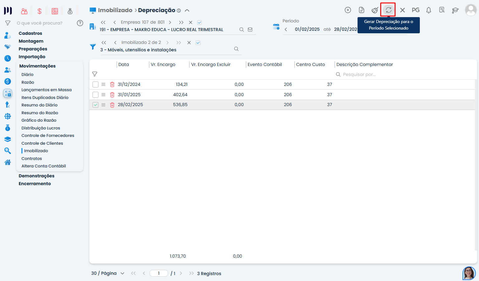
Task: Collapse the Depreciação header chevron
Action: [187, 10]
